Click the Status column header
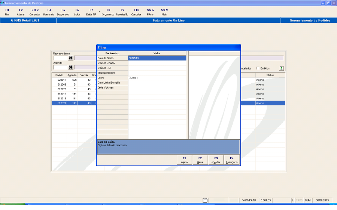 [x=270, y=75]
